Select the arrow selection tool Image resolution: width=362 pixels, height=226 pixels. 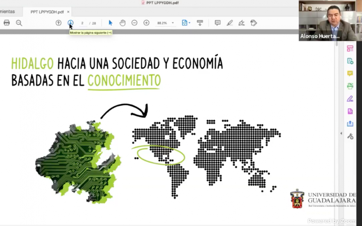click(110, 23)
